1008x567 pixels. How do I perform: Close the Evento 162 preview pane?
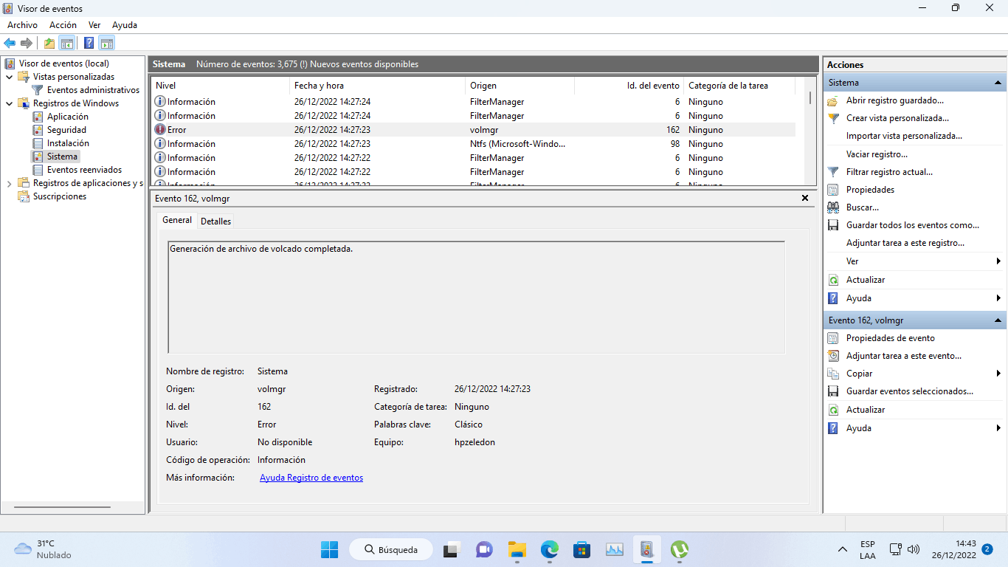(x=805, y=198)
